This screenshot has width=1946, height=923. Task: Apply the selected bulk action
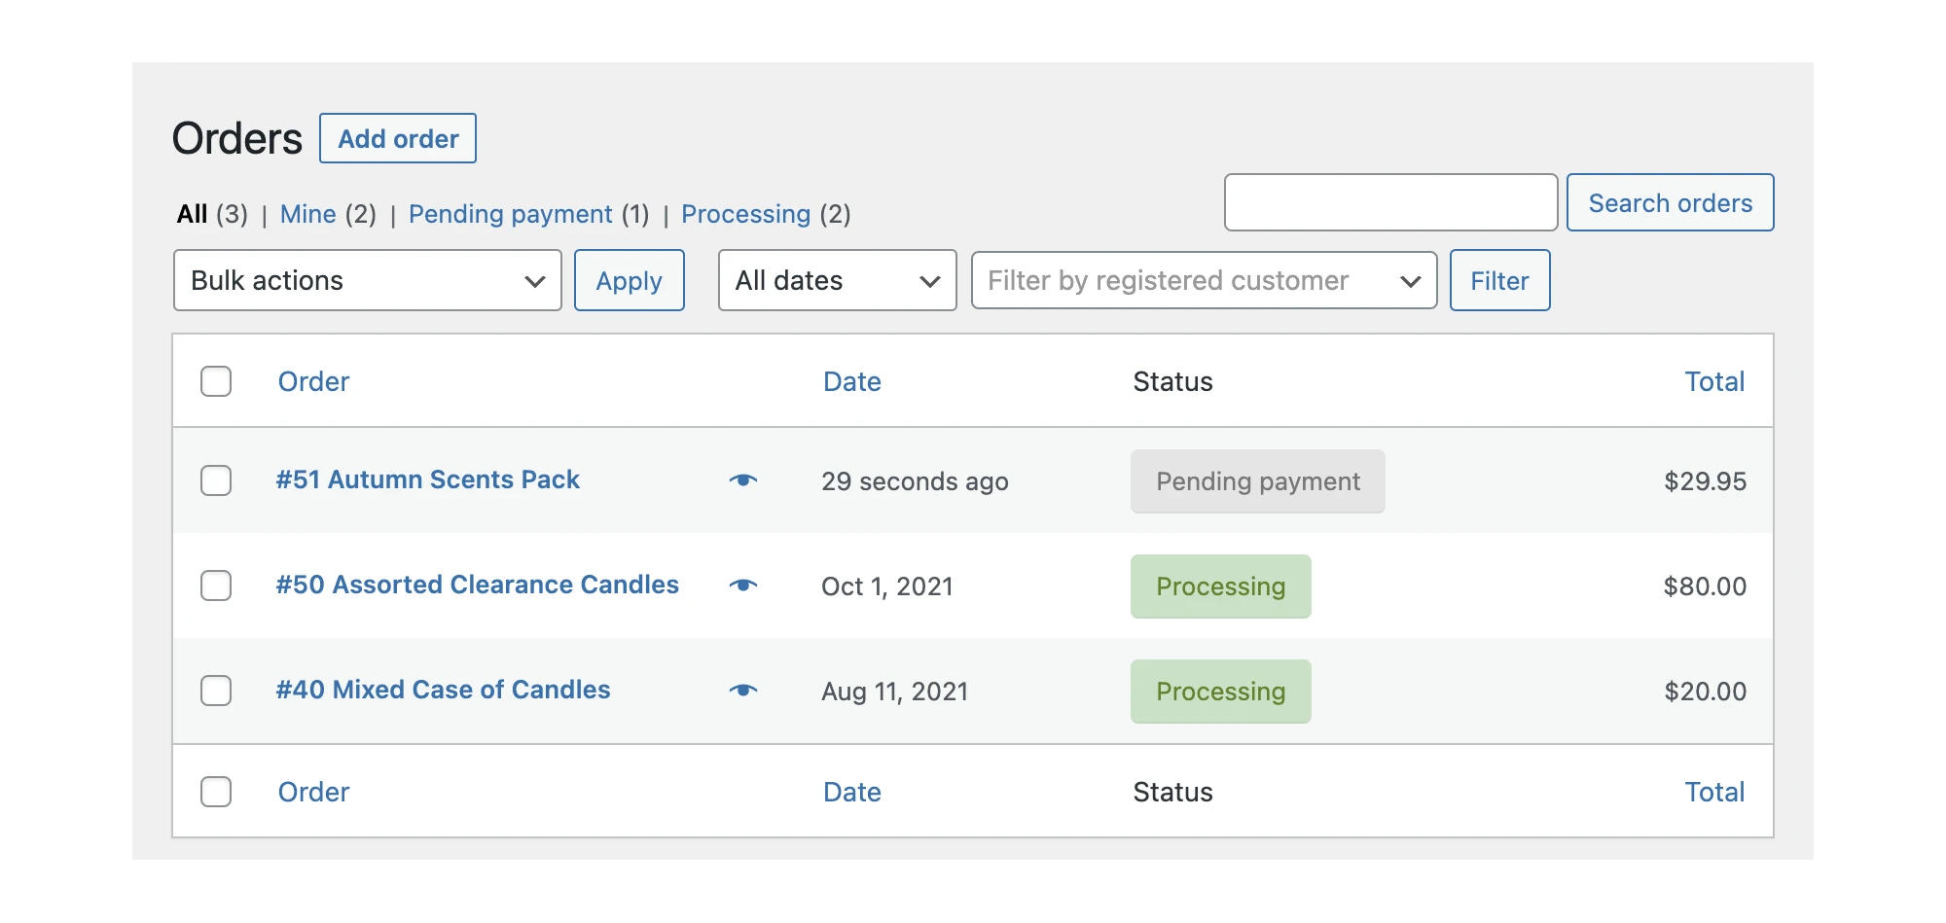tap(629, 280)
